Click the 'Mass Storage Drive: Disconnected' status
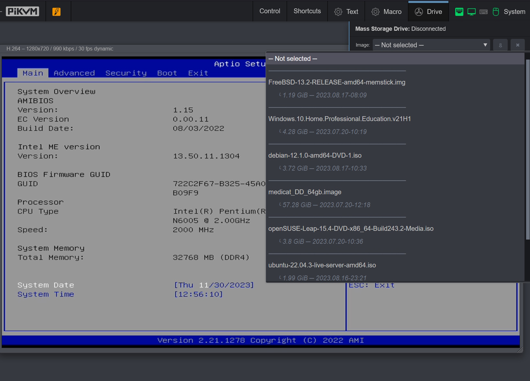Screen dimensions: 530x381 [400, 29]
